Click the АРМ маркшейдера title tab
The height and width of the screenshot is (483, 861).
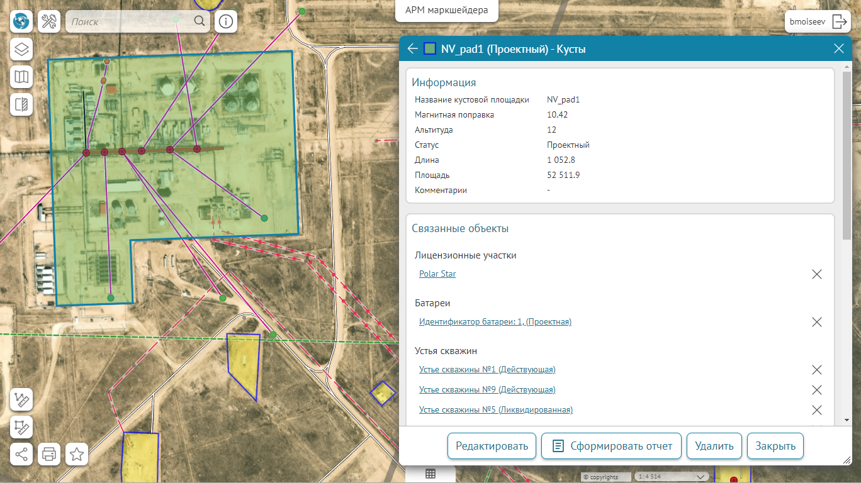coord(447,11)
